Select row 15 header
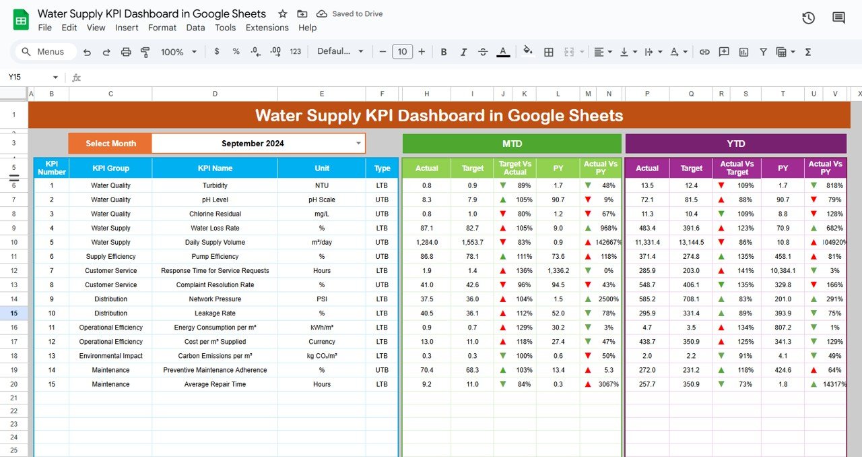 (x=14, y=313)
